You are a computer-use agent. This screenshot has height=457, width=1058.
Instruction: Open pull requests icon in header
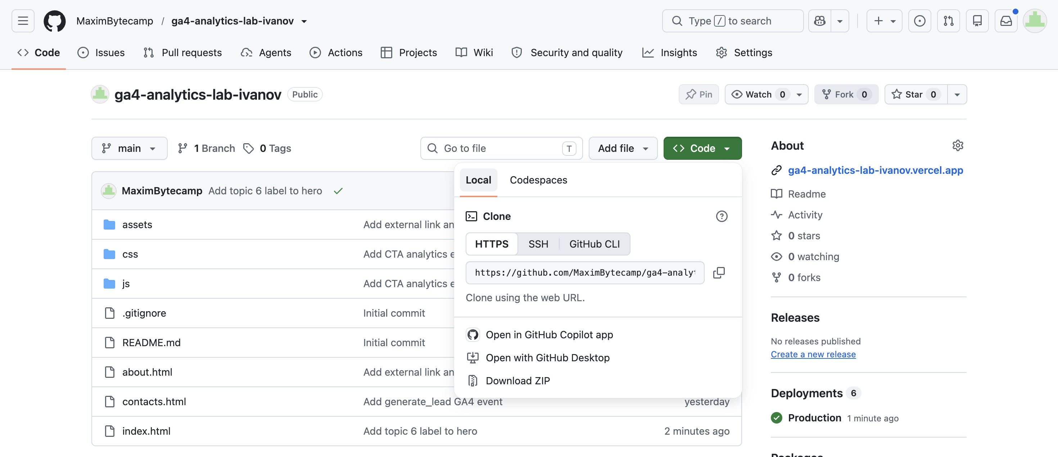click(x=948, y=21)
